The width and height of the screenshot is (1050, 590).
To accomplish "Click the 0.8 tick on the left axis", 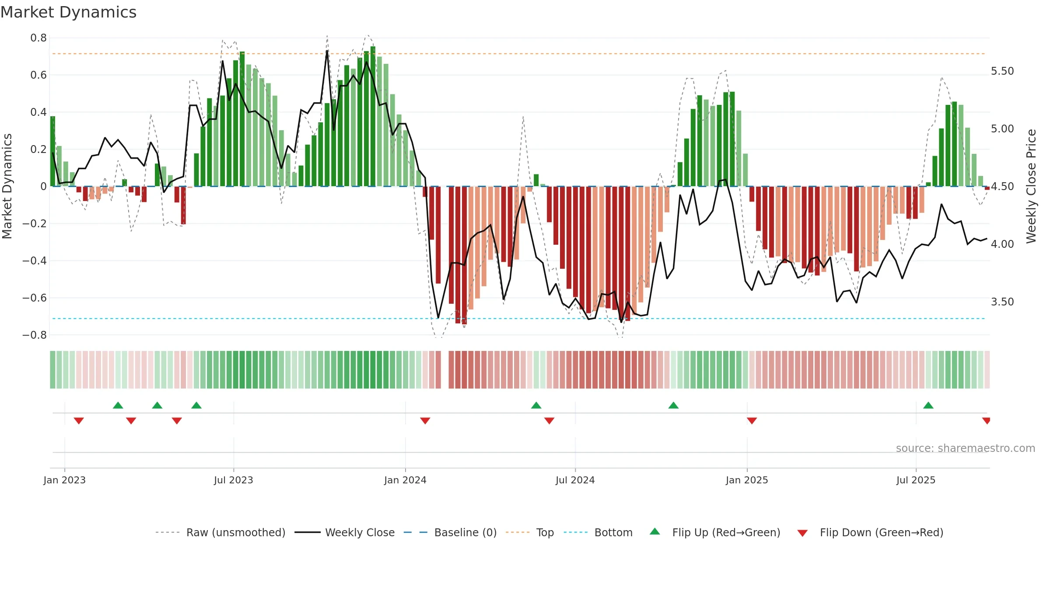I will pyautogui.click(x=38, y=38).
